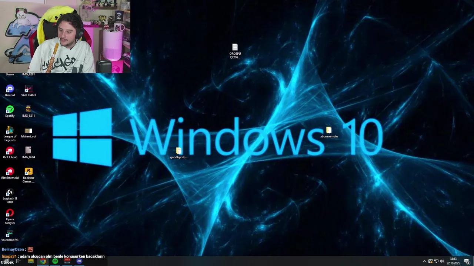Launch the Rockstar Games launcher shortcut
Image resolution: width=474 pixels, height=266 pixels.
click(29, 175)
